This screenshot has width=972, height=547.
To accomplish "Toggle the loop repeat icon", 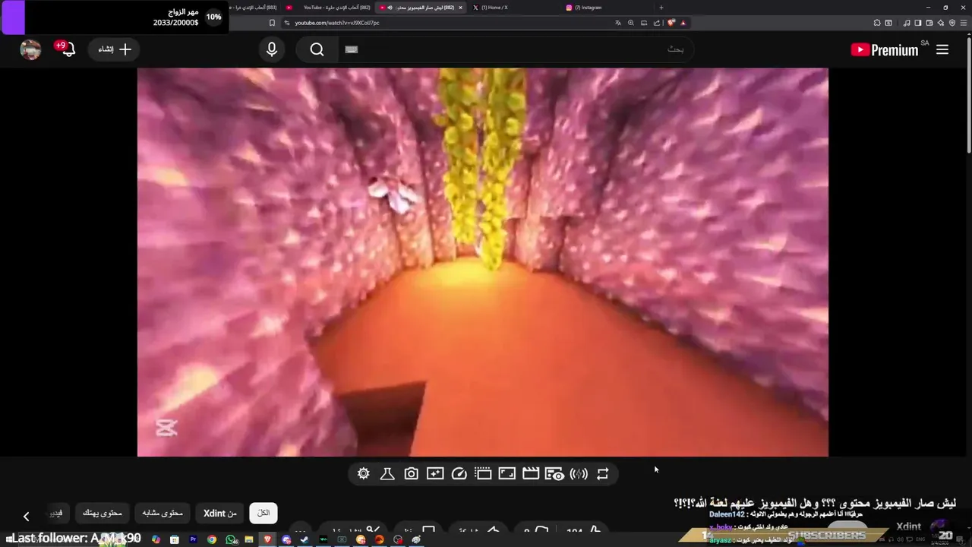I will click(x=603, y=473).
